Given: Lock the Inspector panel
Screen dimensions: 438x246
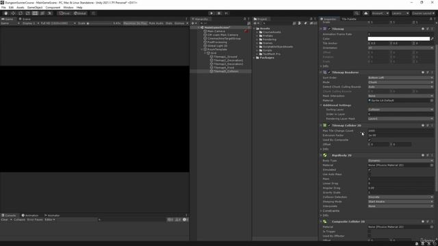Looking at the screenshot, I should point(430,19).
